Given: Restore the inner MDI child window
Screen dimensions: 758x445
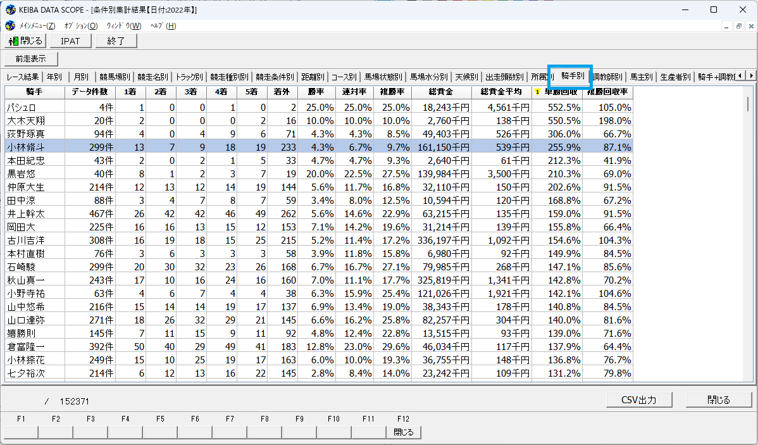Looking at the screenshot, I should [738, 26].
